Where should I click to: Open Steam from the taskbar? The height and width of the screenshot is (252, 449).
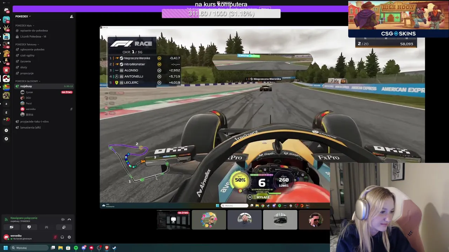point(114,248)
